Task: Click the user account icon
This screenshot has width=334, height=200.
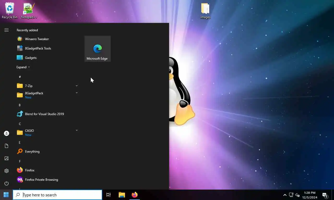Action: [7, 133]
